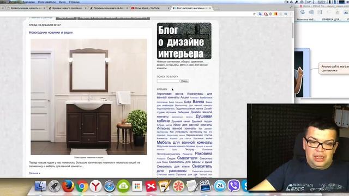The width and height of the screenshot is (349, 196).
Task: Open the 'История' menu
Action: [x=14, y=2]
